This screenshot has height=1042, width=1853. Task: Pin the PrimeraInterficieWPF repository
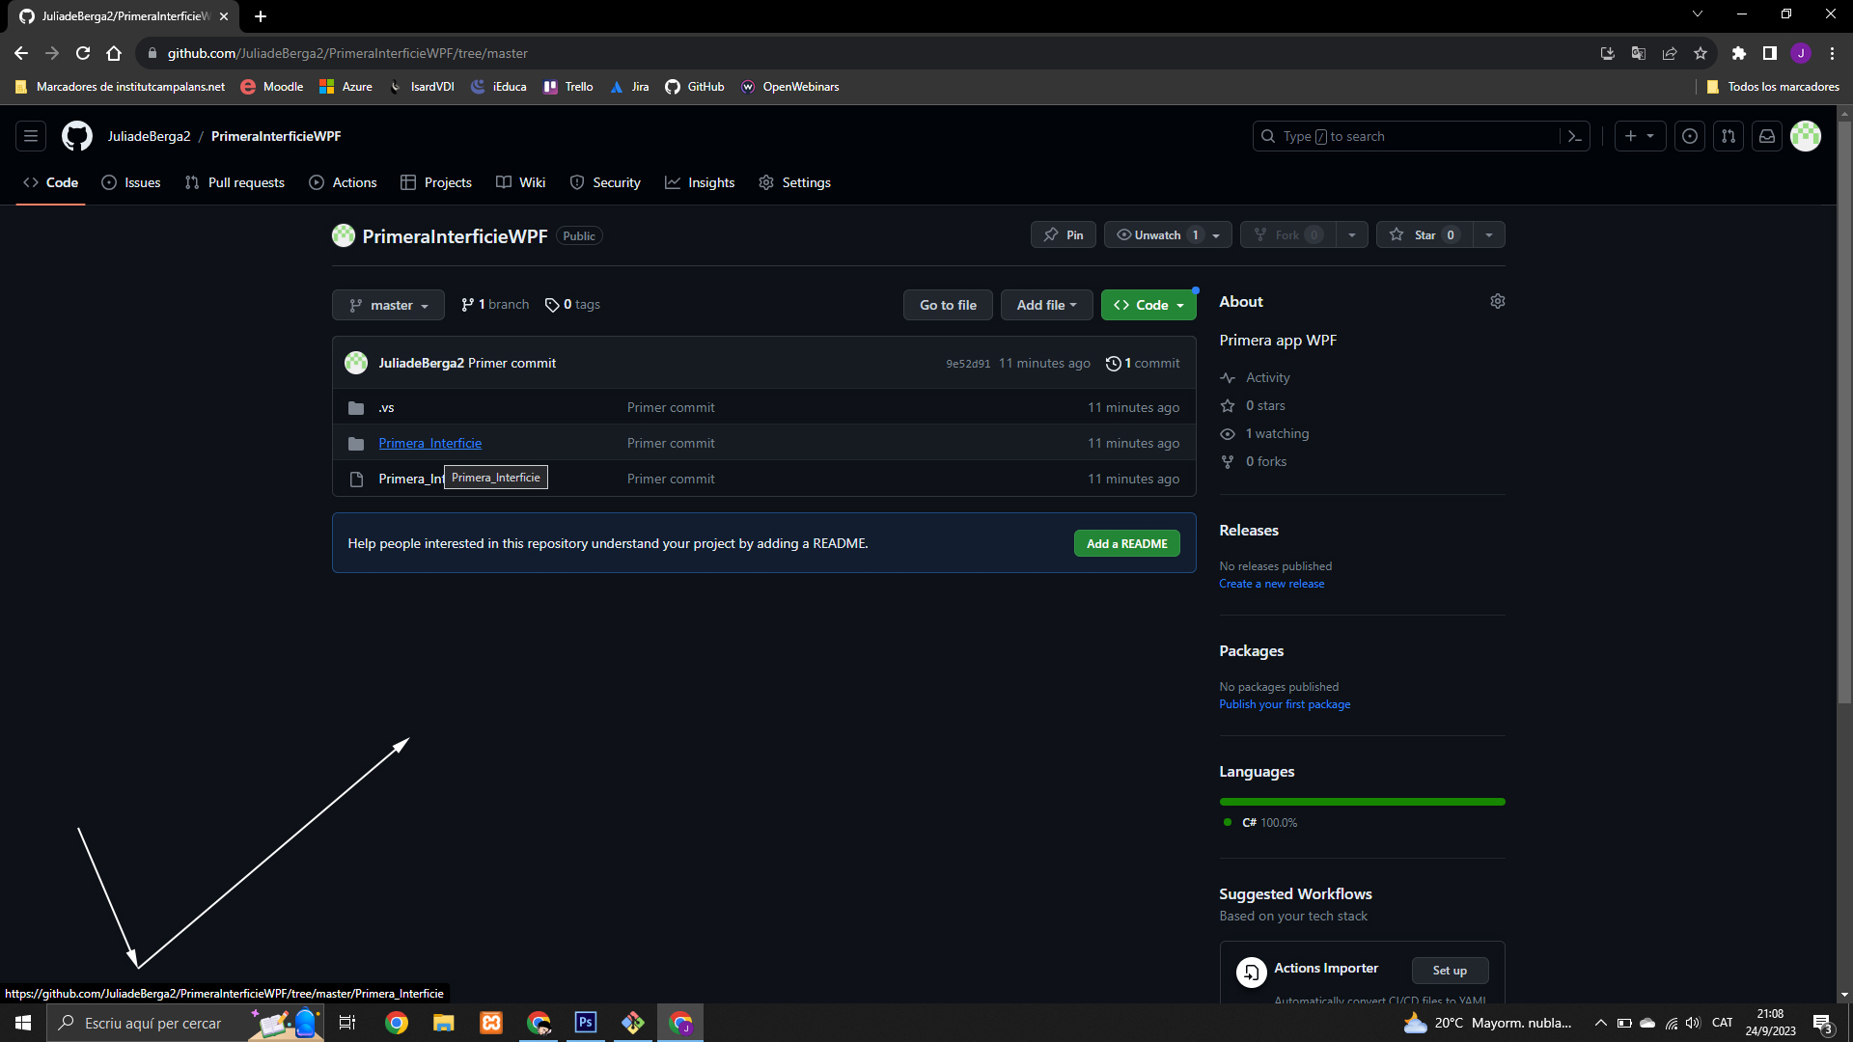click(1063, 234)
